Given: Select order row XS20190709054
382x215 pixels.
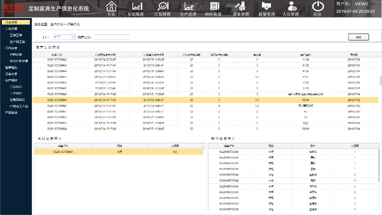Looking at the screenshot, I should tap(205, 129).
